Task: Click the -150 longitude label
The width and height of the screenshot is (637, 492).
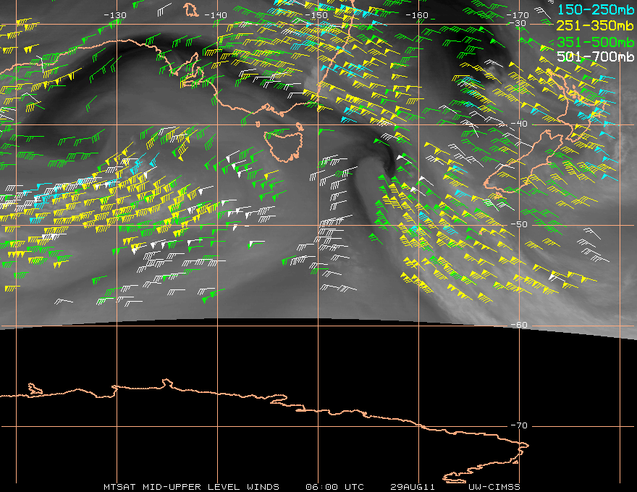Action: 316,15
